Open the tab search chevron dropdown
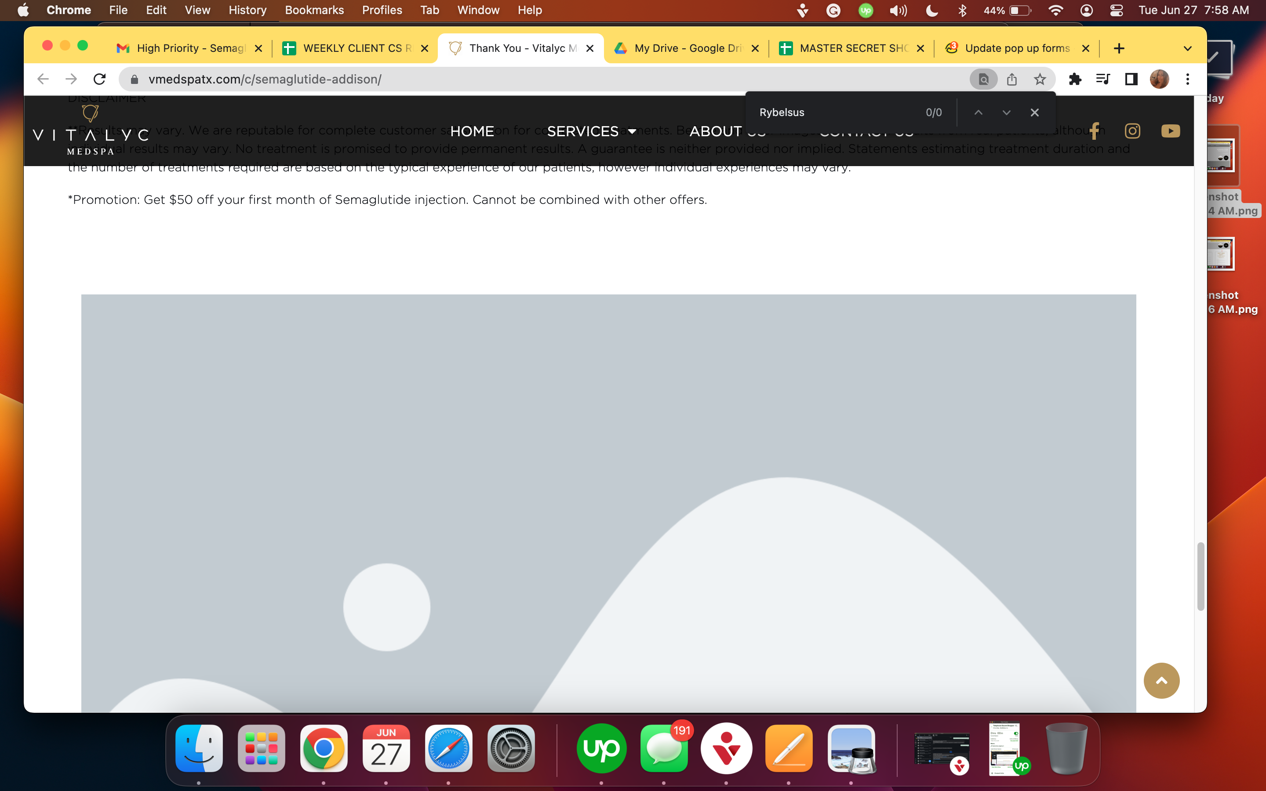This screenshot has height=791, width=1266. point(1187,48)
